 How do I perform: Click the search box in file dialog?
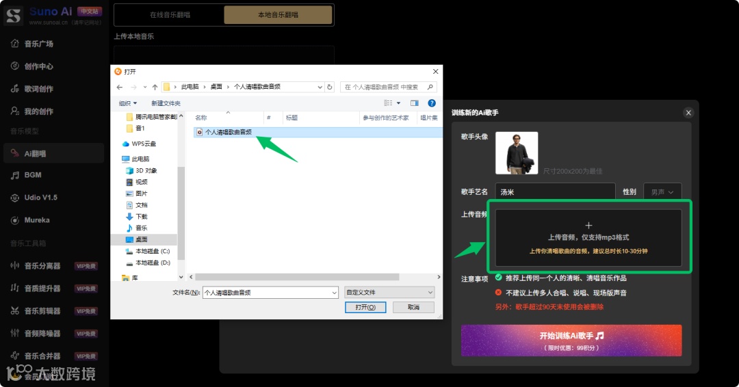point(389,87)
